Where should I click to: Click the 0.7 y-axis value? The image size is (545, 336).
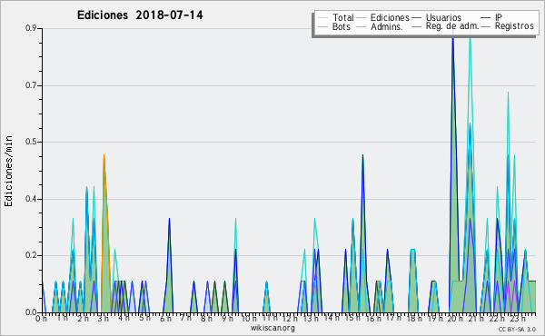31,85
